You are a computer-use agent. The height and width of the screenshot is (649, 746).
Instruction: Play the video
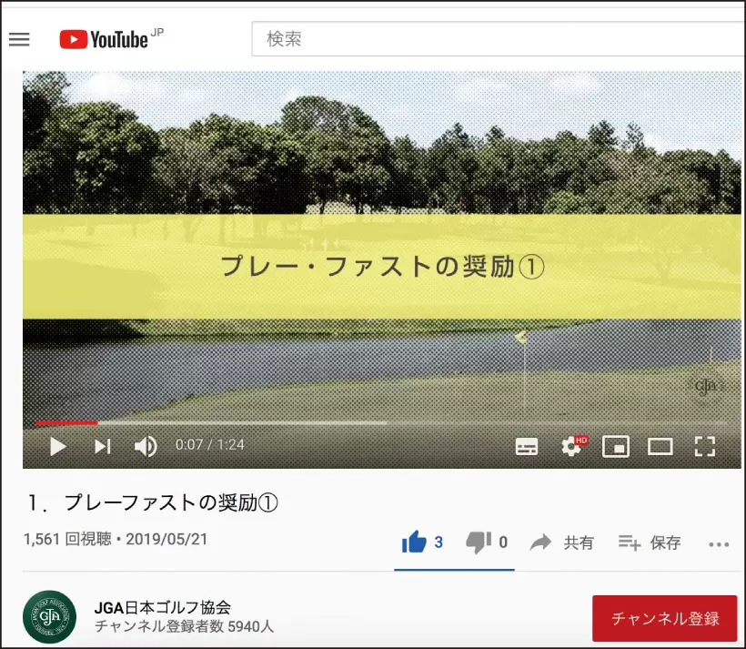click(58, 447)
